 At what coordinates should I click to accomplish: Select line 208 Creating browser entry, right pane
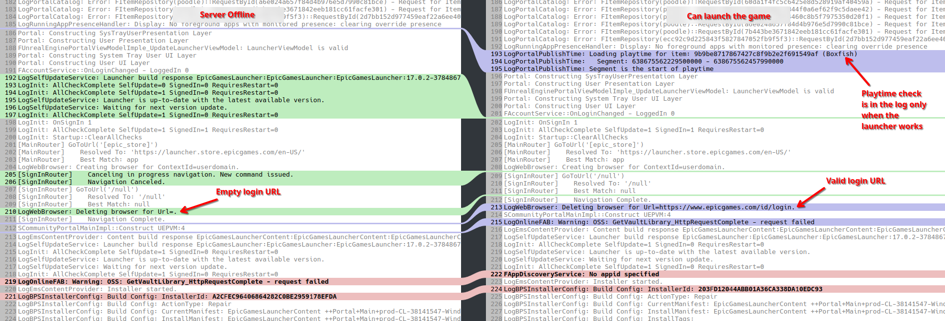614,167
